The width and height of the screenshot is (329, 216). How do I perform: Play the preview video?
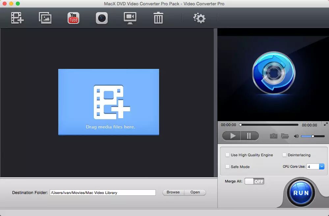pos(232,136)
